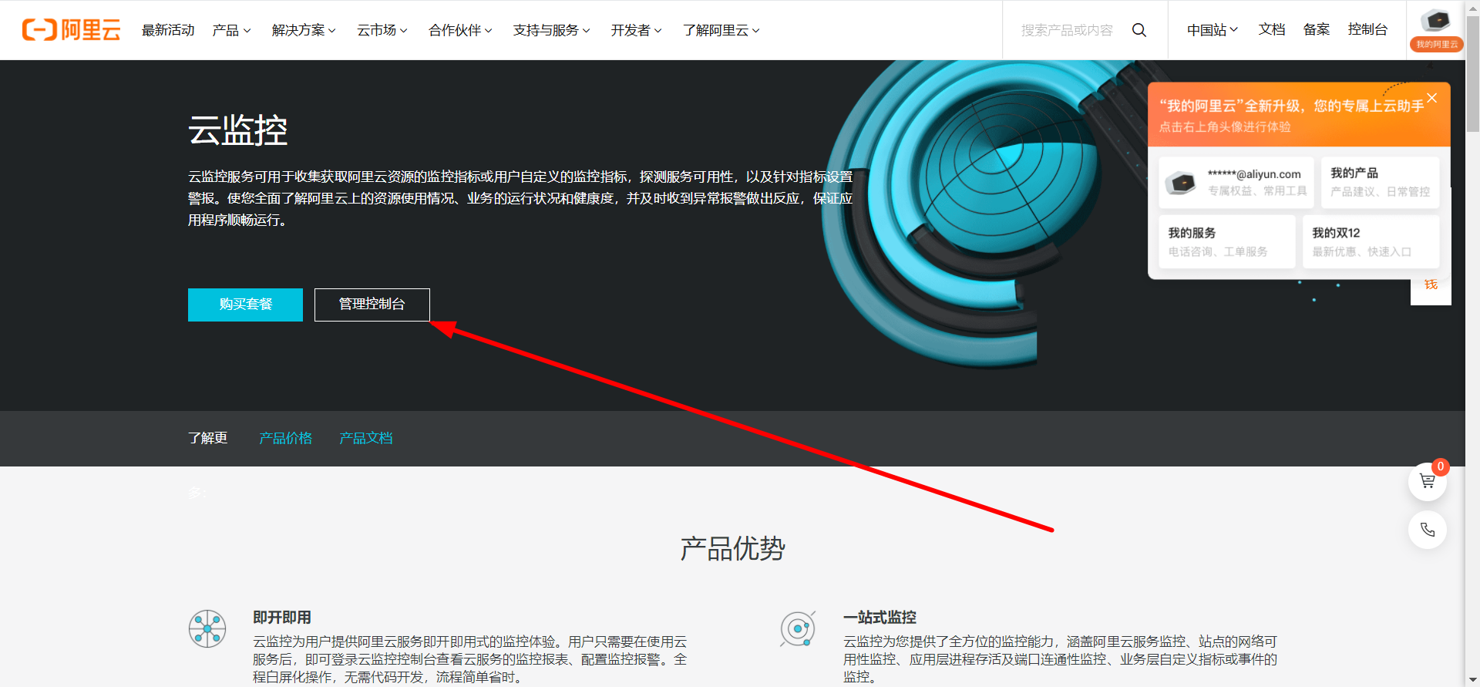The width and height of the screenshot is (1480, 687).
Task: Click the search magnifier icon
Action: pyautogui.click(x=1139, y=30)
